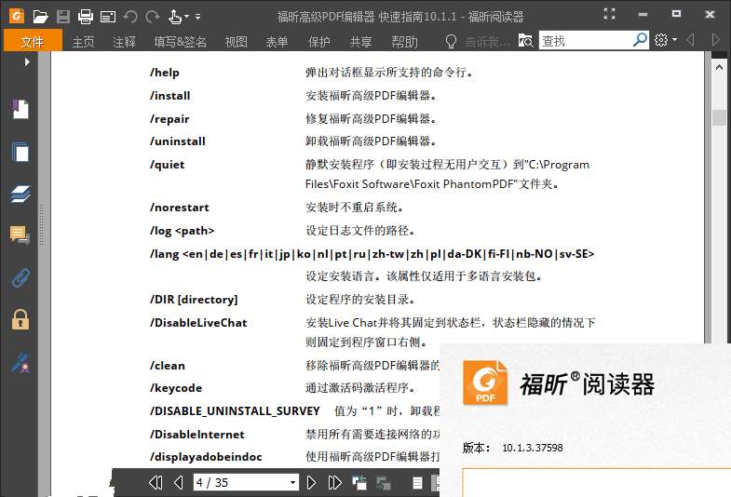Expand the hand tool dropdown arrow
Viewport: 731px width, 497px height.
[x=186, y=16]
